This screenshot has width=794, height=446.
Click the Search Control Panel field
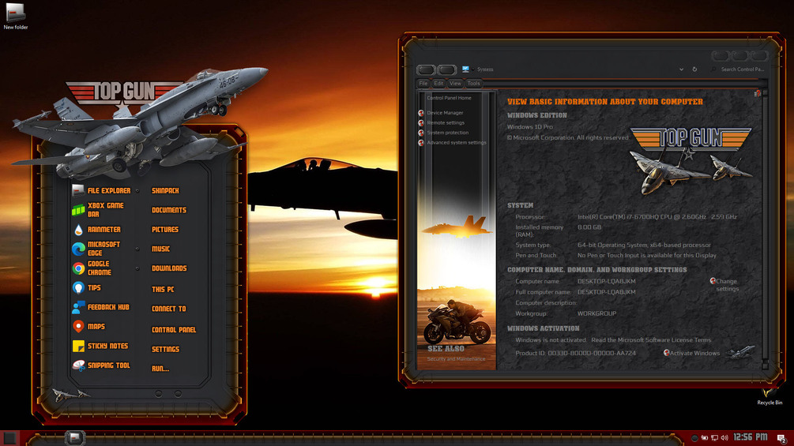(738, 69)
